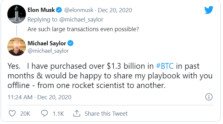
Task: Open Elon Musk's rocket profile picture
Action: 17,14
